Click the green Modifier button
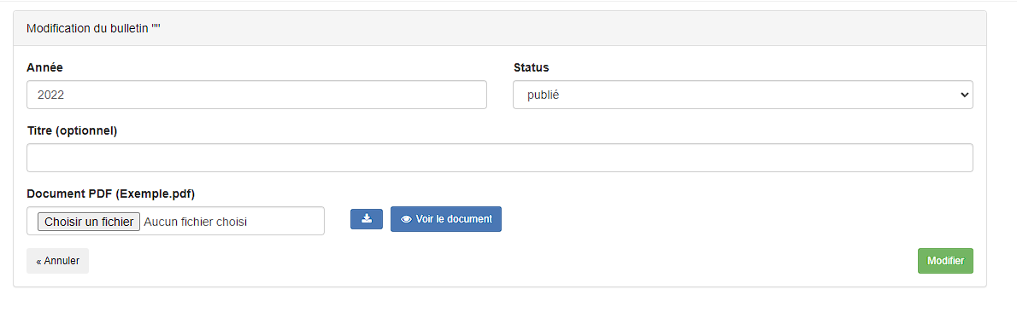 945,261
